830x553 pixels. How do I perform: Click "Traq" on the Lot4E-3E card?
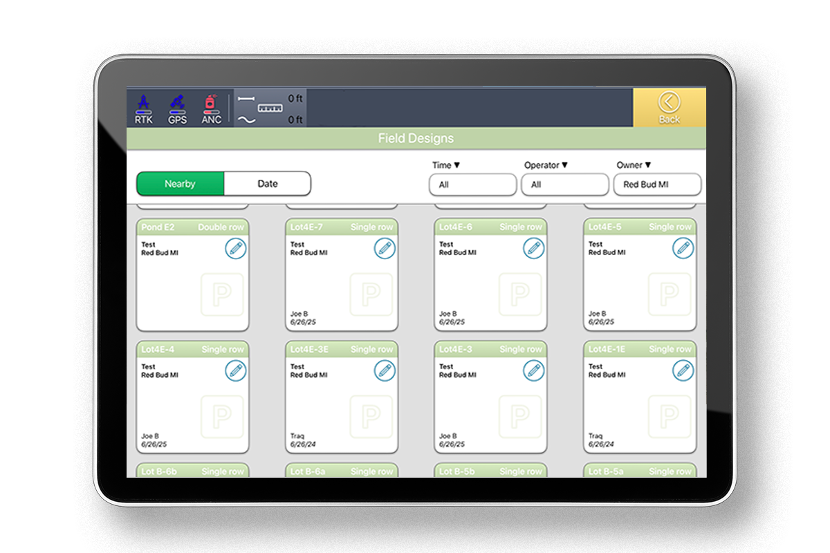point(297,436)
